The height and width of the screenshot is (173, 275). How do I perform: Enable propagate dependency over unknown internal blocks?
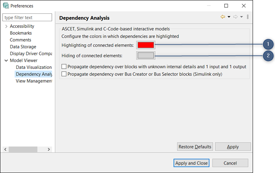coord(64,67)
